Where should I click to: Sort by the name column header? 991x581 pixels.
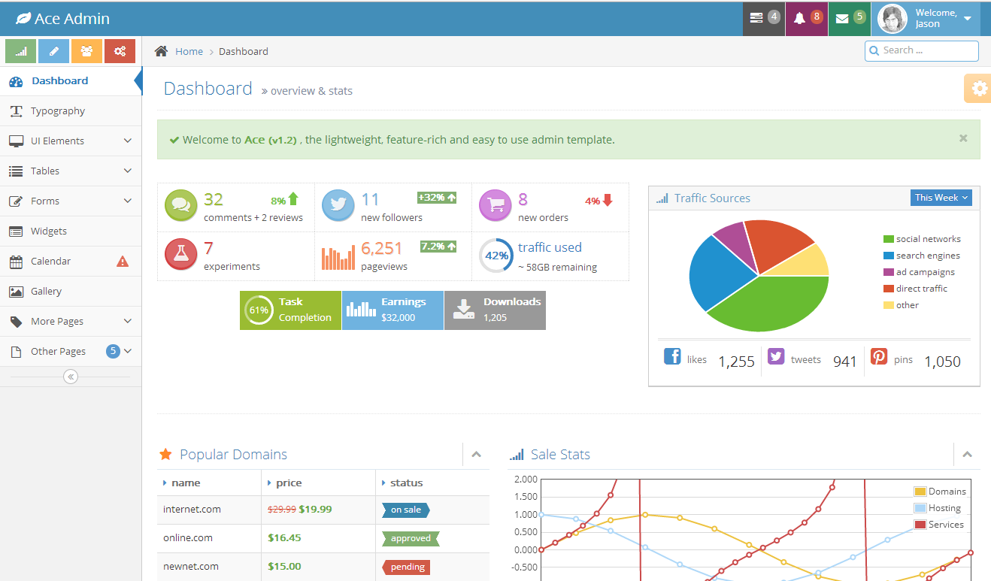pos(209,483)
